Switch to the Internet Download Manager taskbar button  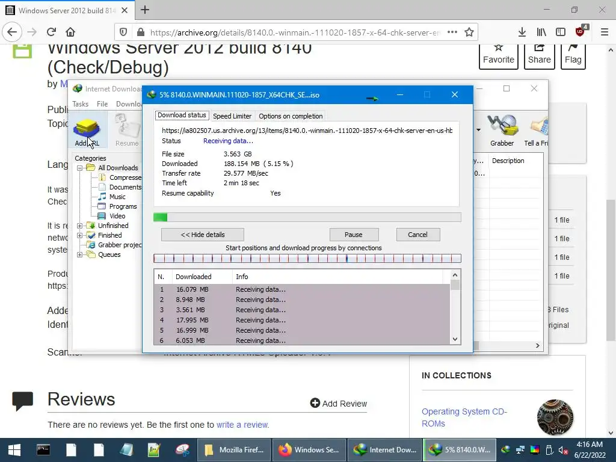[x=385, y=450]
